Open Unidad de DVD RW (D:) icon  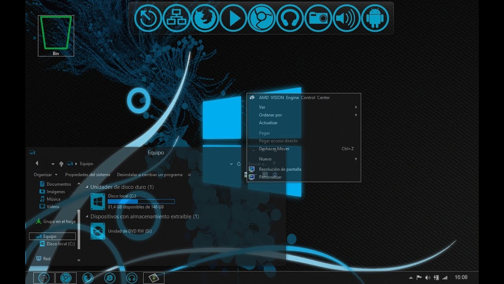98,231
